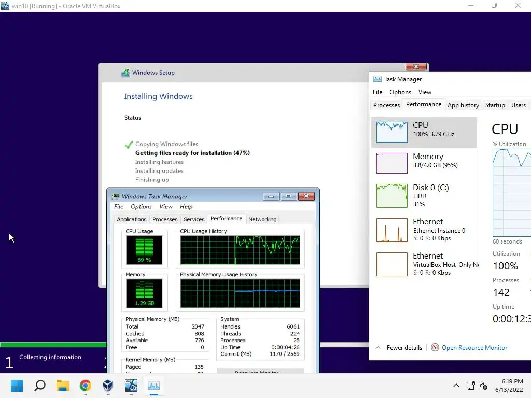Click Physical Memory Usage History graph

(240, 293)
